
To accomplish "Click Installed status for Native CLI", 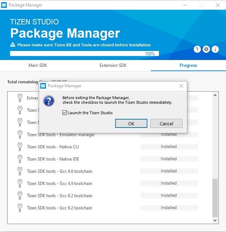I will pos(169,146).
